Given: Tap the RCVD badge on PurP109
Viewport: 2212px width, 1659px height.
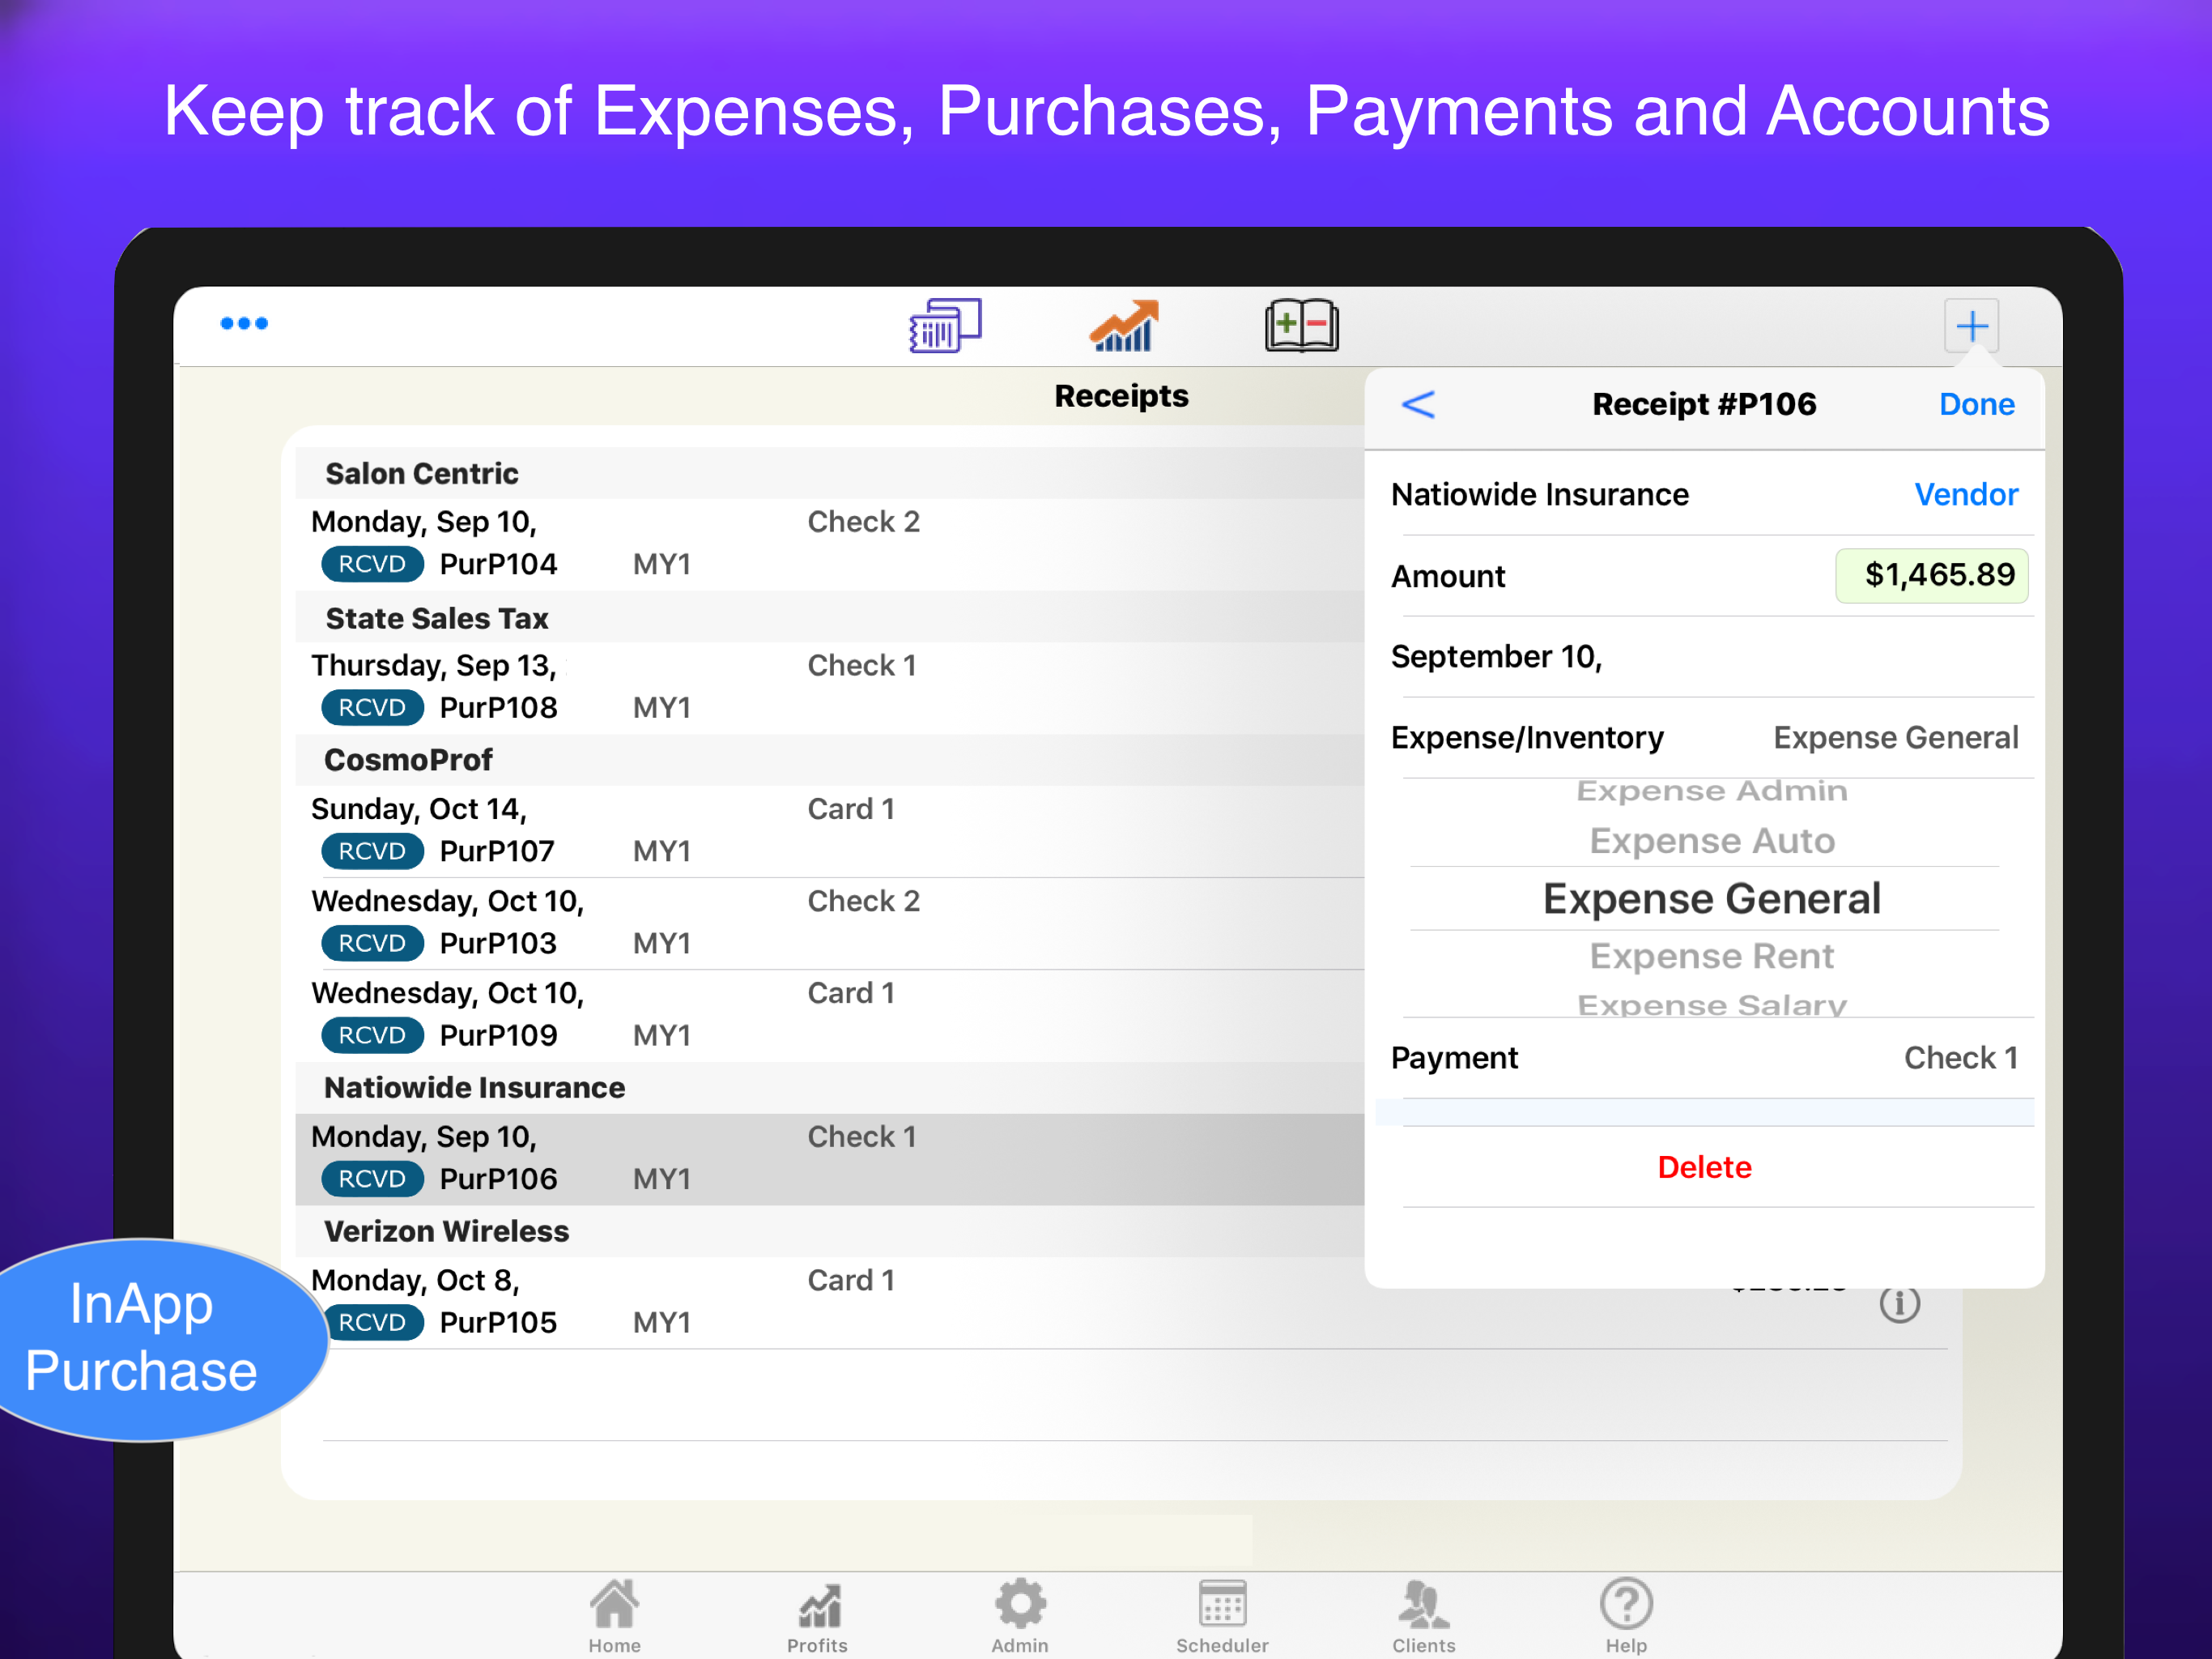Looking at the screenshot, I should point(372,1035).
